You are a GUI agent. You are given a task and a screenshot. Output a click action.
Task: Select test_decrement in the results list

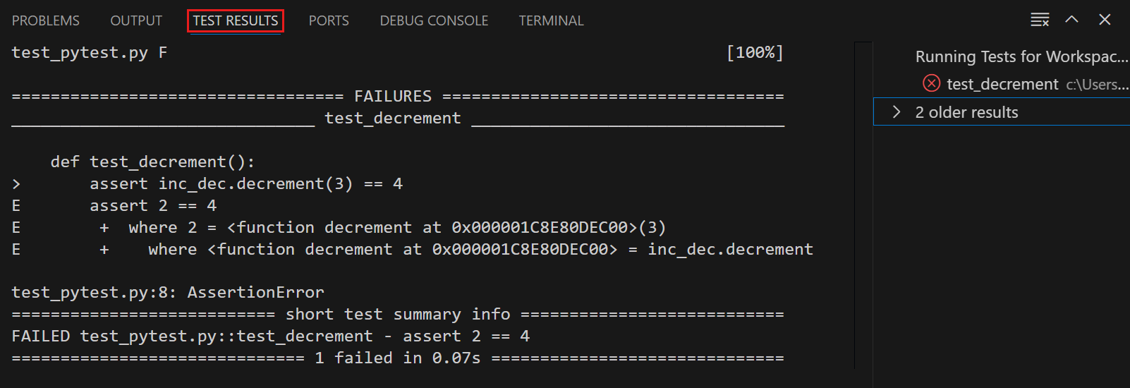pyautogui.click(x=1002, y=85)
